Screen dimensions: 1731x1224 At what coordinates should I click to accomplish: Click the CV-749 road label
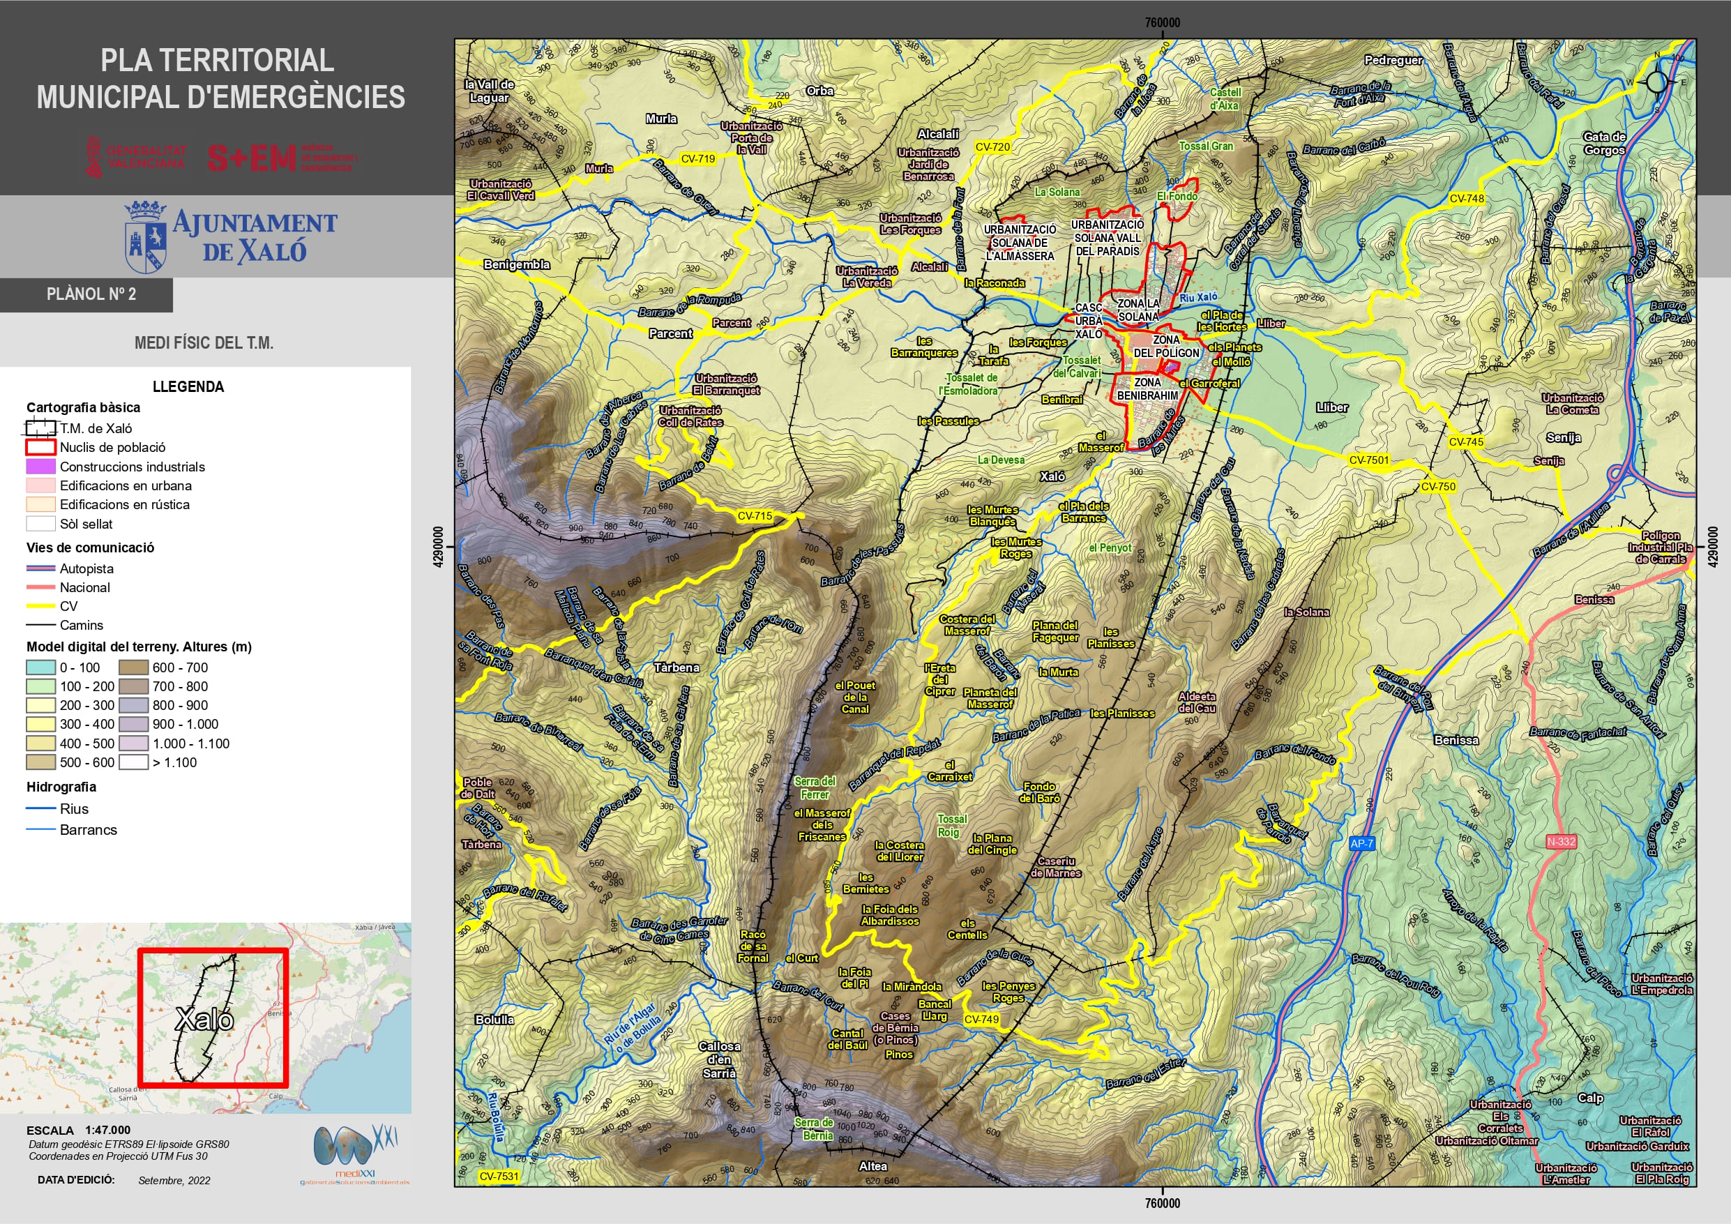coord(981,1019)
